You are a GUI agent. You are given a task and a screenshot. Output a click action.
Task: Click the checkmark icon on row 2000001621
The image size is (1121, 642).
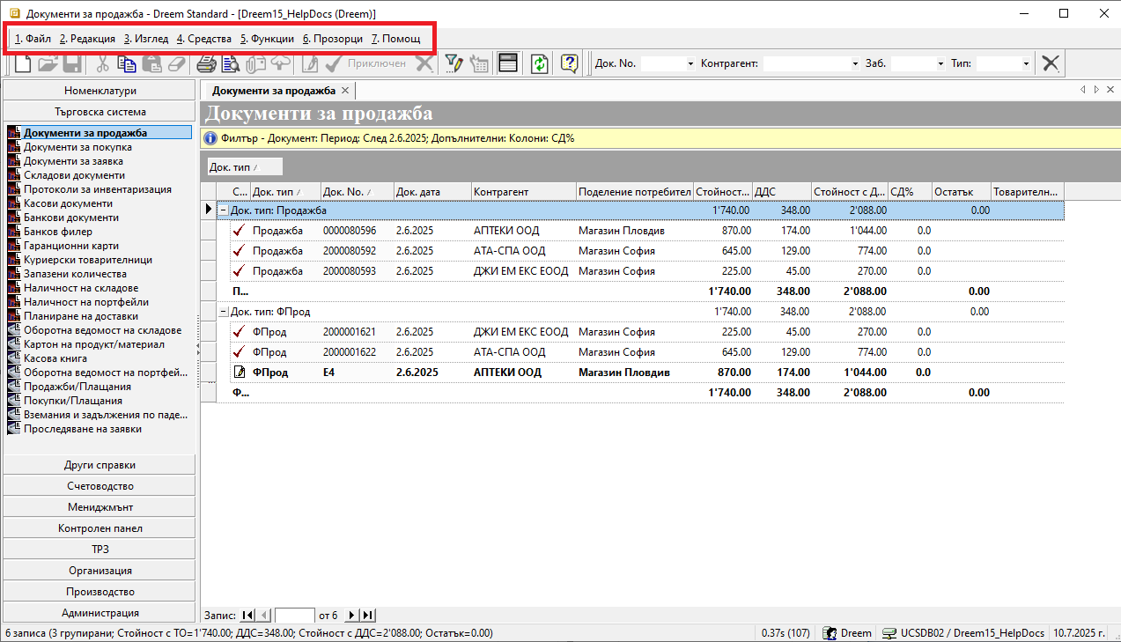239,332
